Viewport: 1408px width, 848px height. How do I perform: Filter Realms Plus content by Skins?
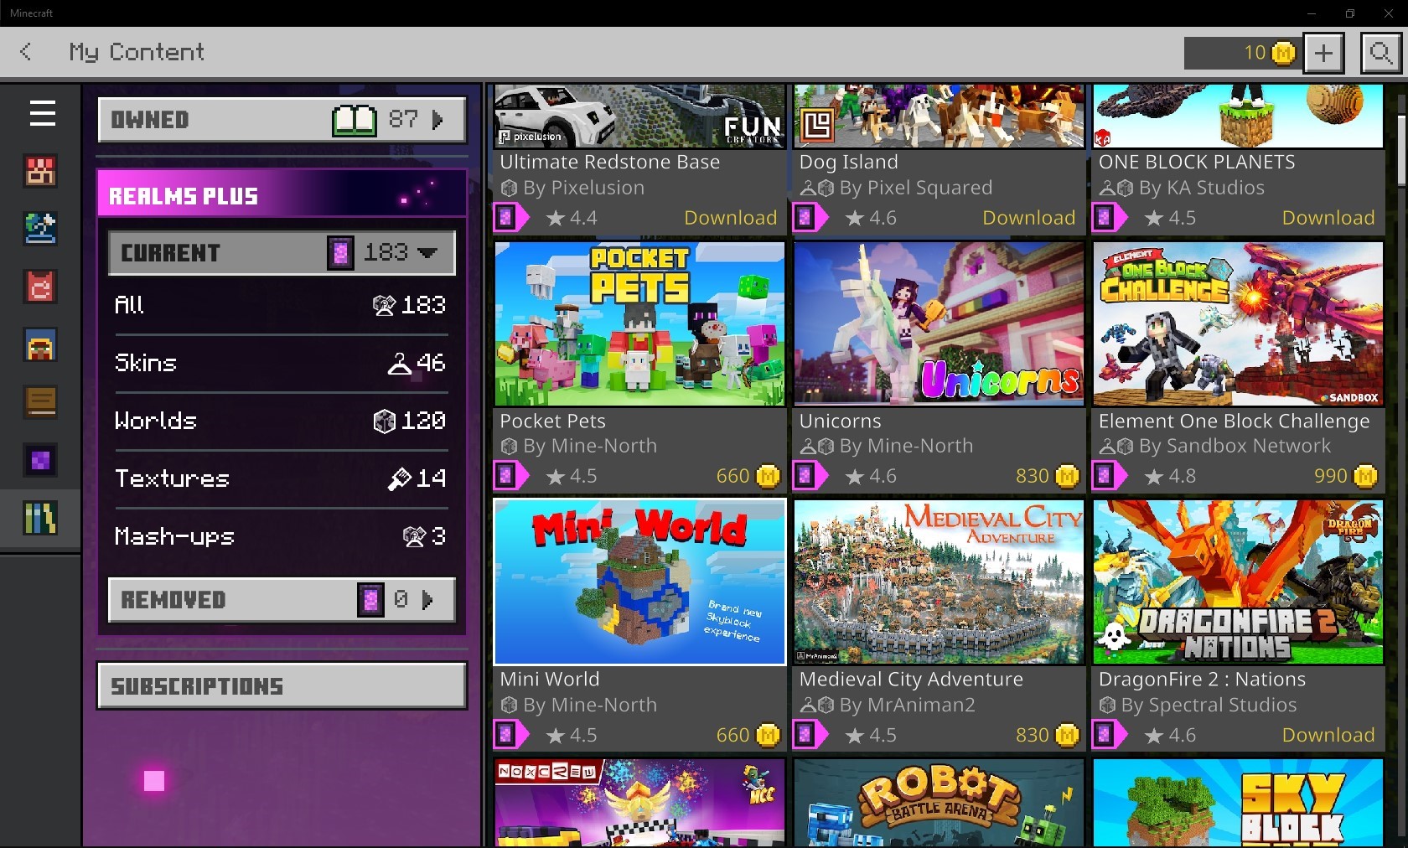point(281,363)
